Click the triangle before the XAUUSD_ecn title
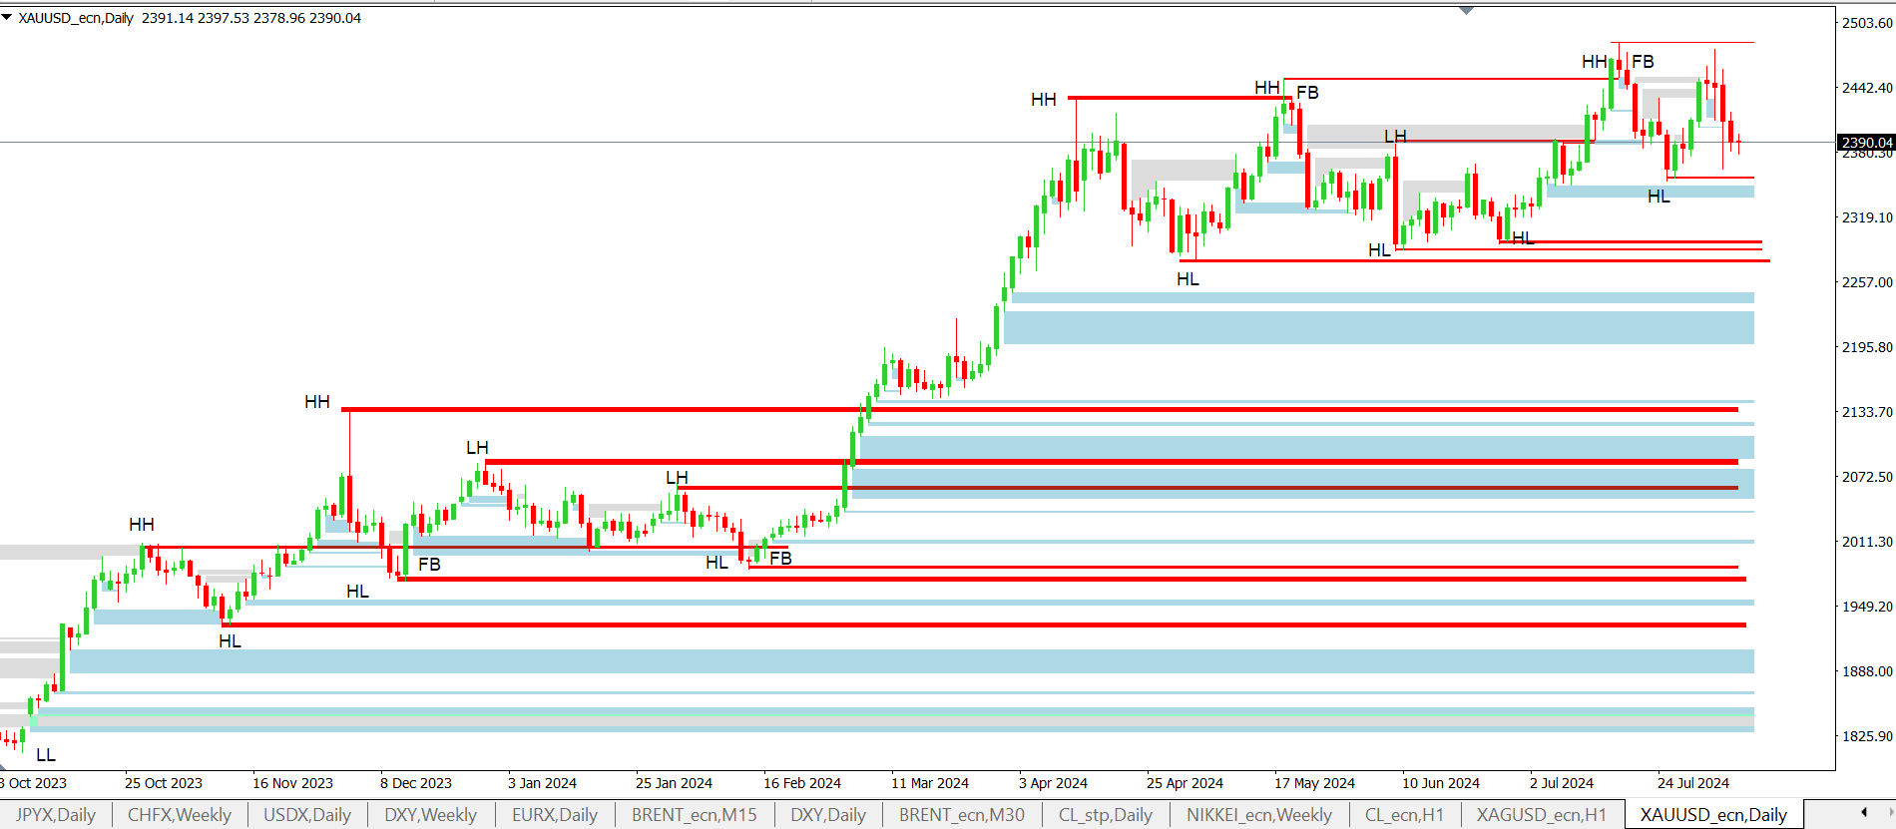Screen dimensions: 1896x829 tap(7, 17)
